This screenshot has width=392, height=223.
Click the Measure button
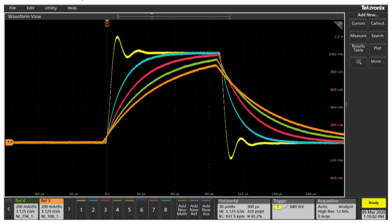358,36
